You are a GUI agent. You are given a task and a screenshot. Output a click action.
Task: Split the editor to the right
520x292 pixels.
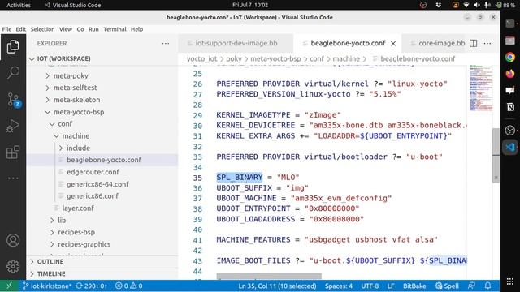pyautogui.click(x=473, y=43)
